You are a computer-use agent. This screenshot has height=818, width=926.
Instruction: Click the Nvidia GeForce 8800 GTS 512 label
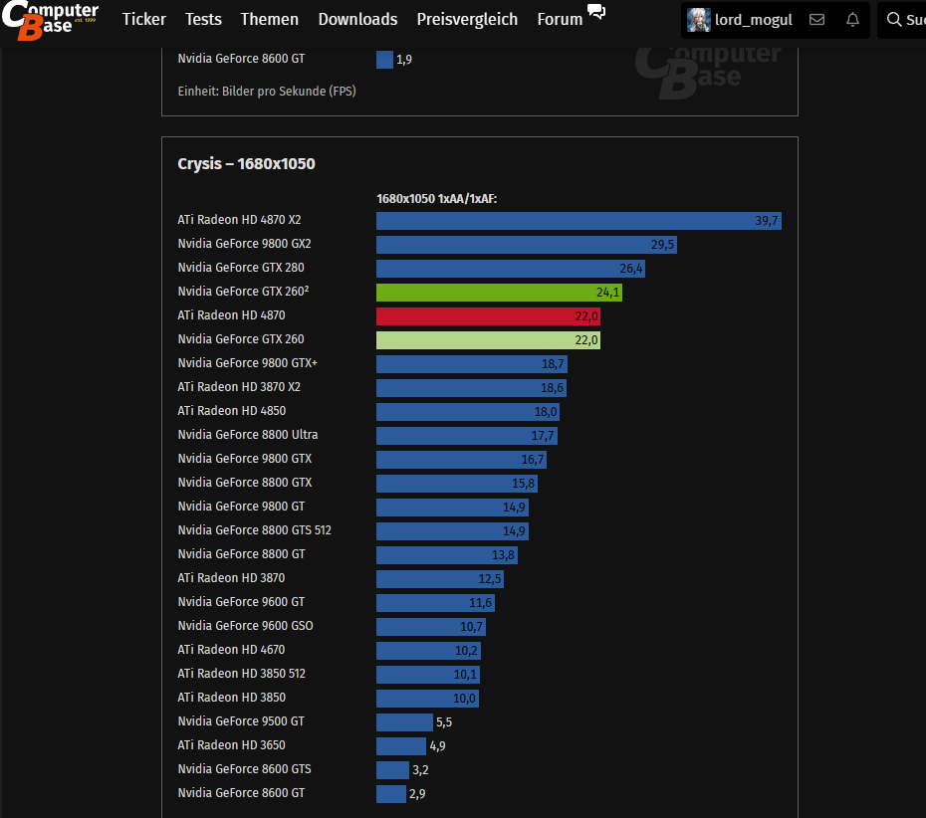pyautogui.click(x=255, y=530)
